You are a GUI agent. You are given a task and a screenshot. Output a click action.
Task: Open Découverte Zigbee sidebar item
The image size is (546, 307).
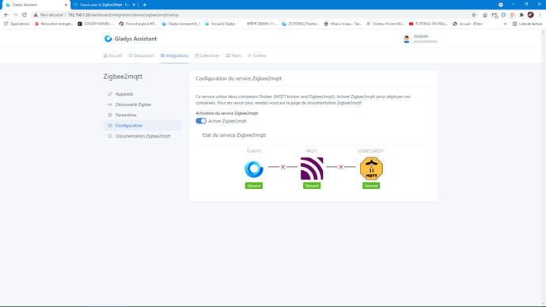(x=142, y=104)
